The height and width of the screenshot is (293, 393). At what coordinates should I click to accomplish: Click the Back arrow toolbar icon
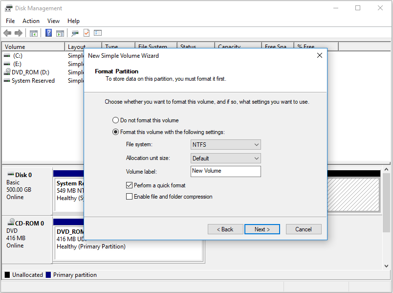7,33
